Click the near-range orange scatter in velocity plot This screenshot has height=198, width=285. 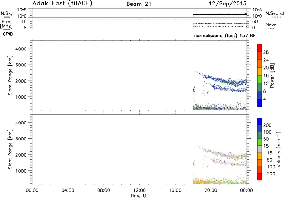pyautogui.click(x=202, y=181)
